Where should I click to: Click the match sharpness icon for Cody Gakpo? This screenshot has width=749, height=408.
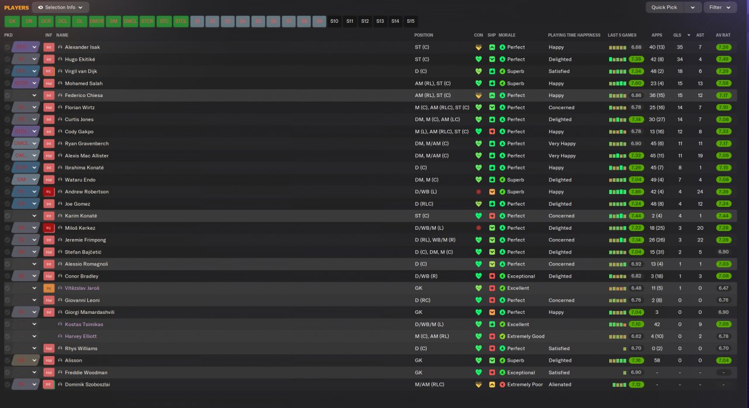tap(492, 132)
